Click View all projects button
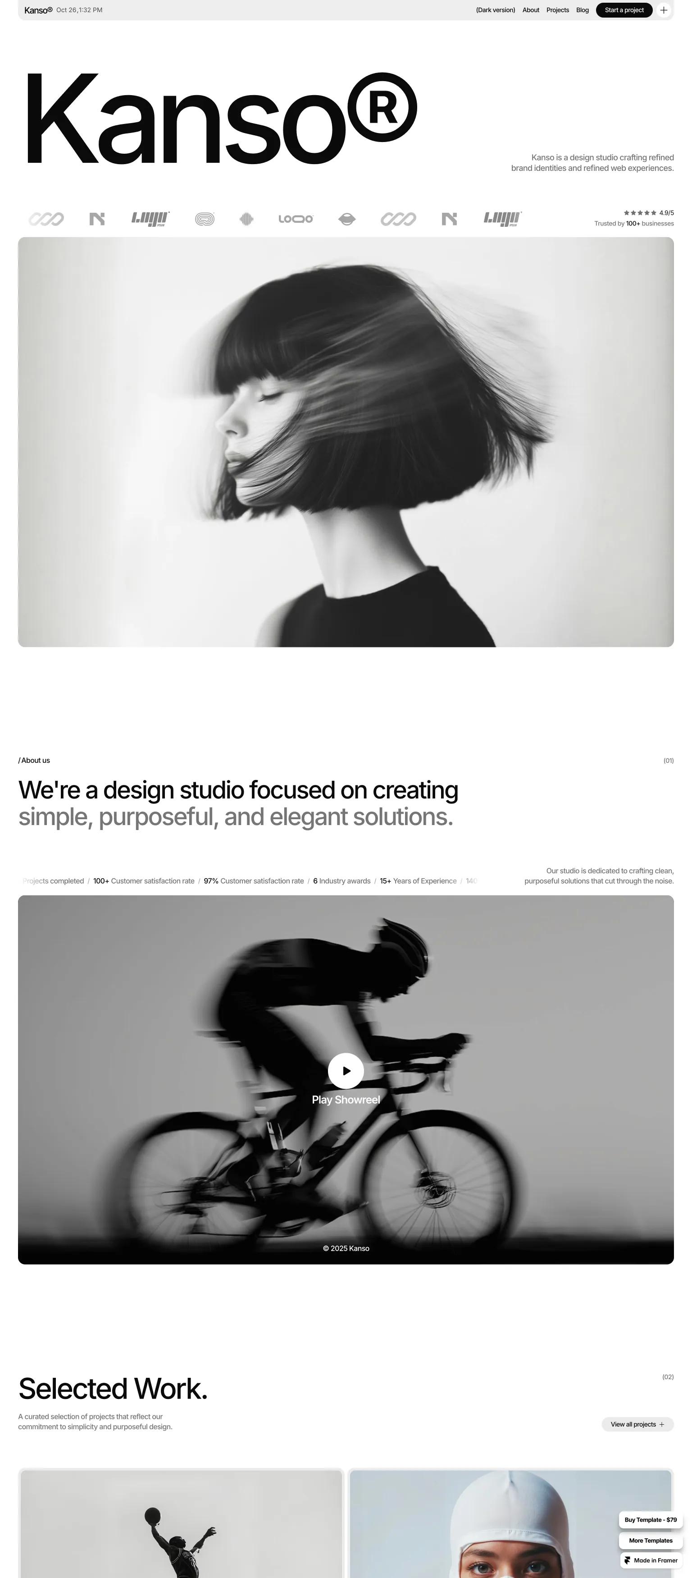The image size is (692, 1578). point(637,1424)
